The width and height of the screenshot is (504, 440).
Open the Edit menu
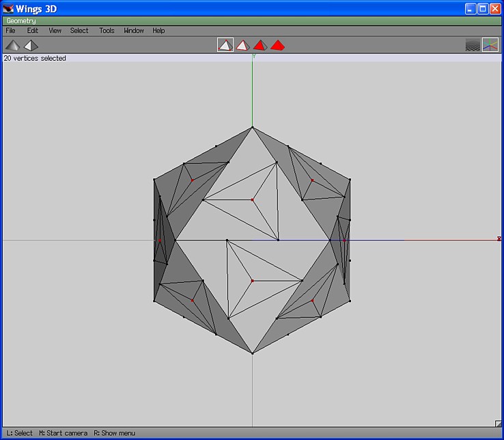[x=33, y=31]
